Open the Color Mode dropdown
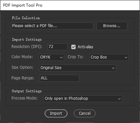The width and height of the screenshot is (140, 123). 51,57
